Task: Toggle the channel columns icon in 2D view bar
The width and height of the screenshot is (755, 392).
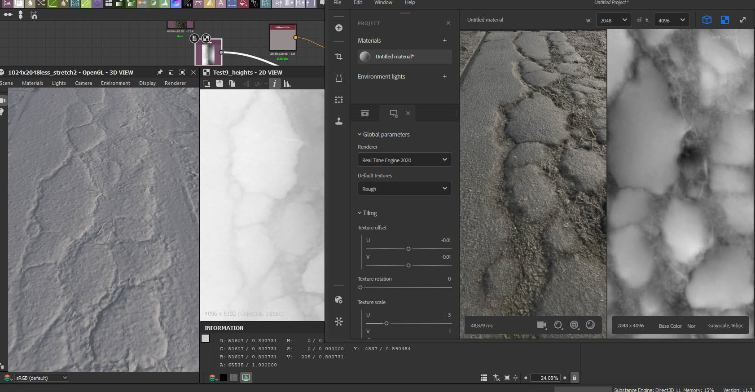Action: point(234,378)
